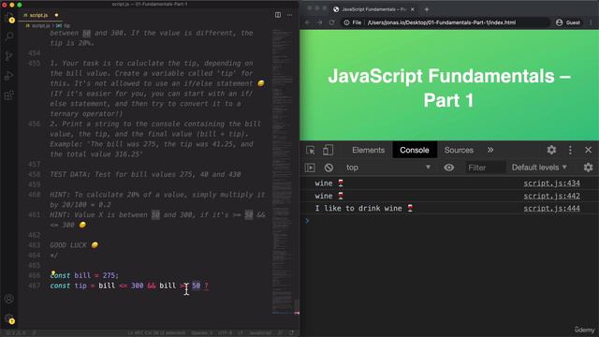This screenshot has width=599, height=337.
Task: Open the Explorer view in VS Code
Action: (x=9, y=18)
